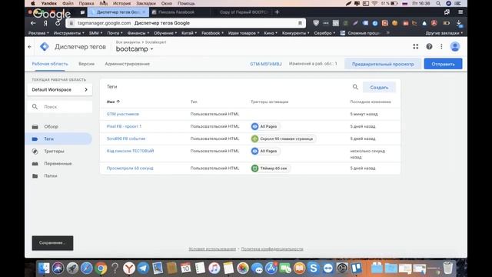The width and height of the screenshot is (492, 277).
Task: Open Trello from the Dock
Action: pos(357,269)
